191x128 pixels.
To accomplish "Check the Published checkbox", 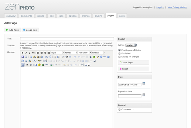I will coord(119,53).
